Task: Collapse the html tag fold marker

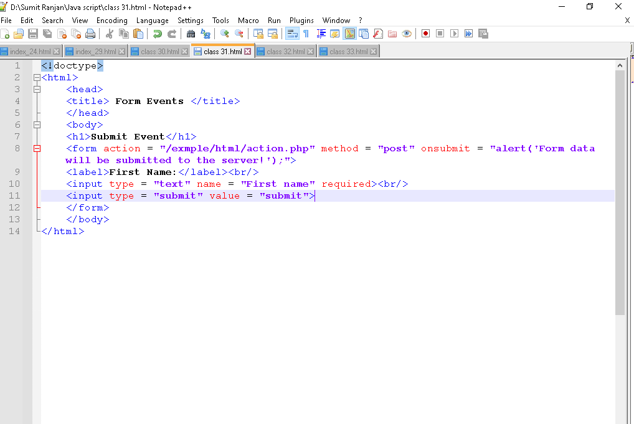Action: [x=37, y=78]
